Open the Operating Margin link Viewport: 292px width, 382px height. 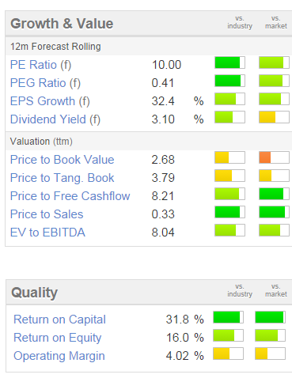click(x=59, y=356)
